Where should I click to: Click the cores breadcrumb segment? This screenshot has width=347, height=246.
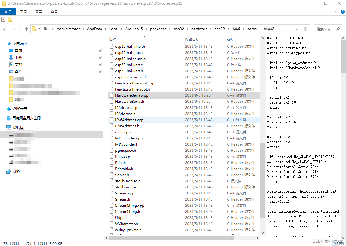(x=252, y=29)
